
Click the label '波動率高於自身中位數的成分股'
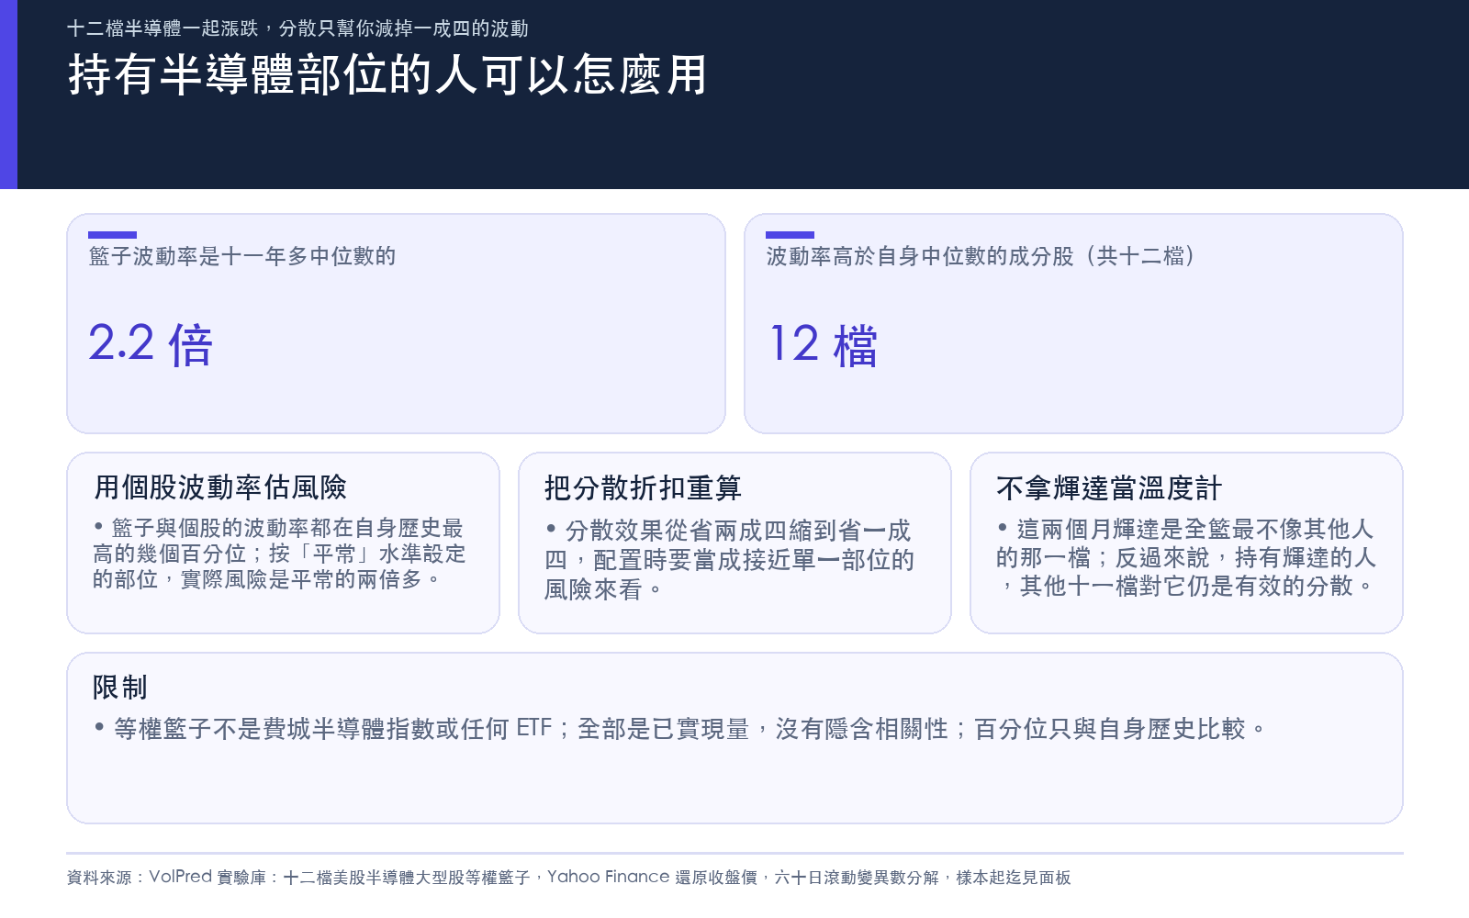point(982,256)
